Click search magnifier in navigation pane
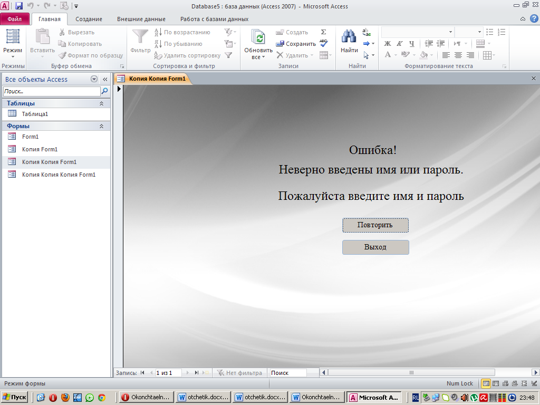 point(105,91)
